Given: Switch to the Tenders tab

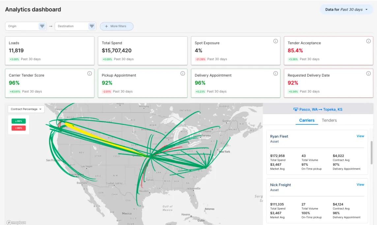Looking at the screenshot, I should coord(329,120).
